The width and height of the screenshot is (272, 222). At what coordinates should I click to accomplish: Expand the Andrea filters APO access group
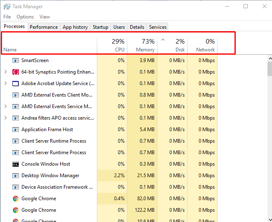pos(5,118)
